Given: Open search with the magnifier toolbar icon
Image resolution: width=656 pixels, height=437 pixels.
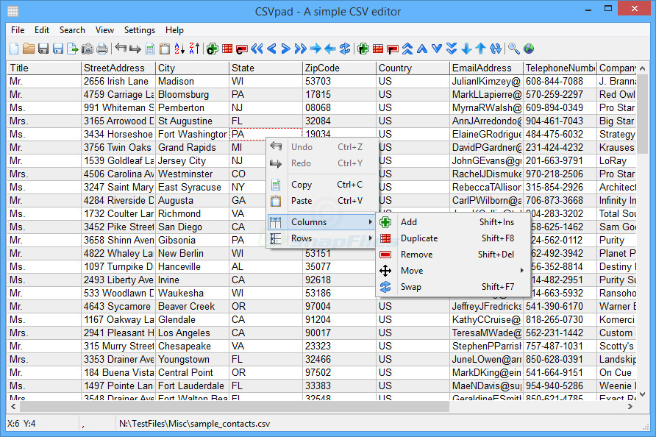Looking at the screenshot, I should (514, 49).
